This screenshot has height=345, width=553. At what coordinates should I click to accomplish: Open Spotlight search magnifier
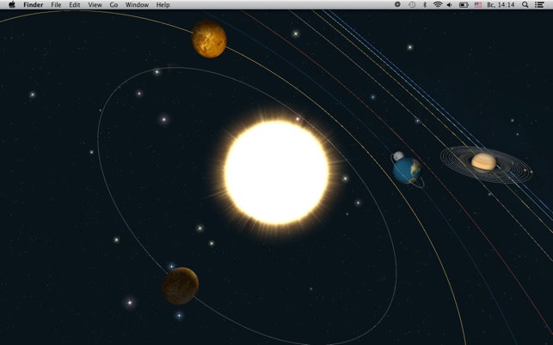coord(525,5)
